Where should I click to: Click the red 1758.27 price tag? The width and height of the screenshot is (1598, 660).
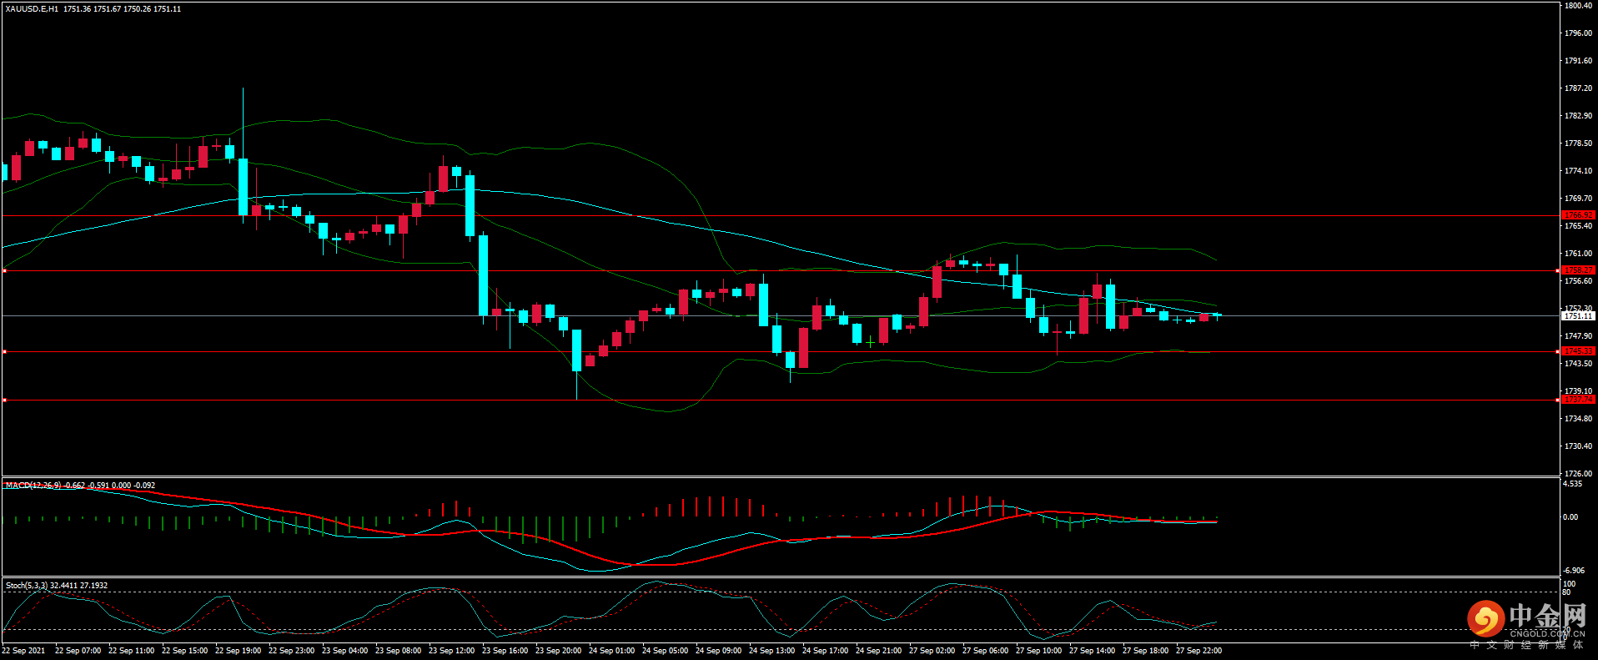pos(1578,270)
